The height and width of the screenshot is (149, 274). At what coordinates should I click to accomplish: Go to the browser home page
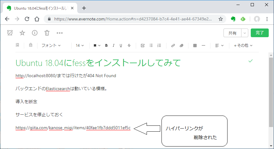coord(37,19)
